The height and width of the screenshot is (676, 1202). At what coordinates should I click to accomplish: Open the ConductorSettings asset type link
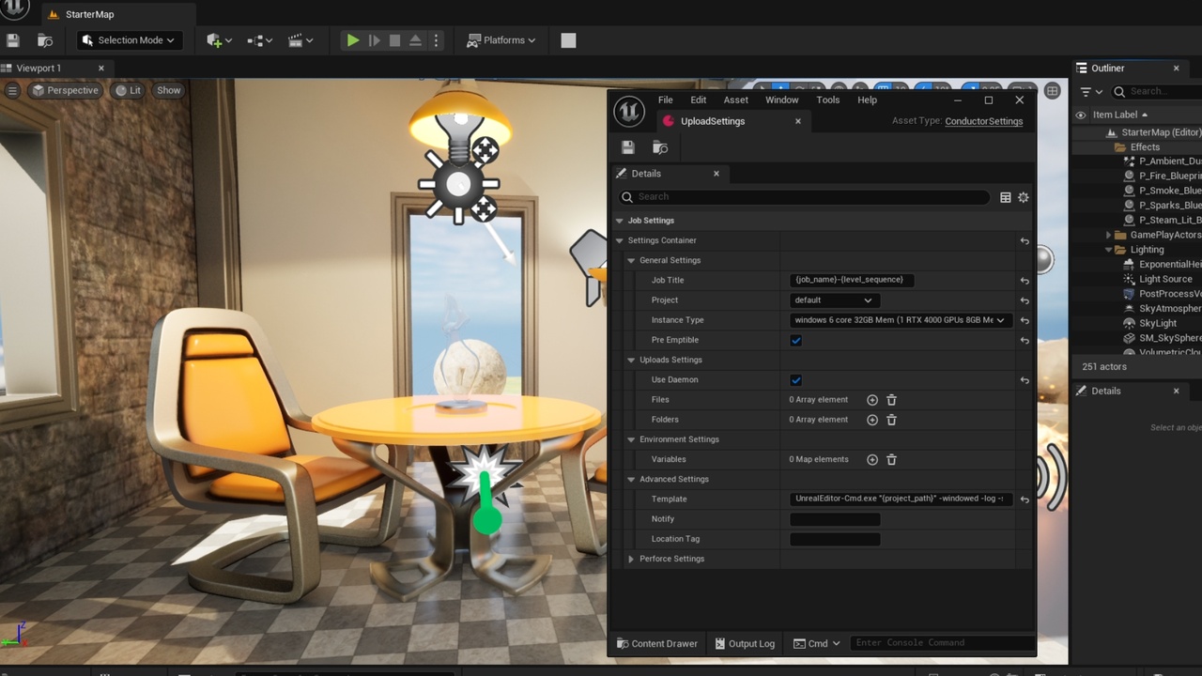coord(984,121)
